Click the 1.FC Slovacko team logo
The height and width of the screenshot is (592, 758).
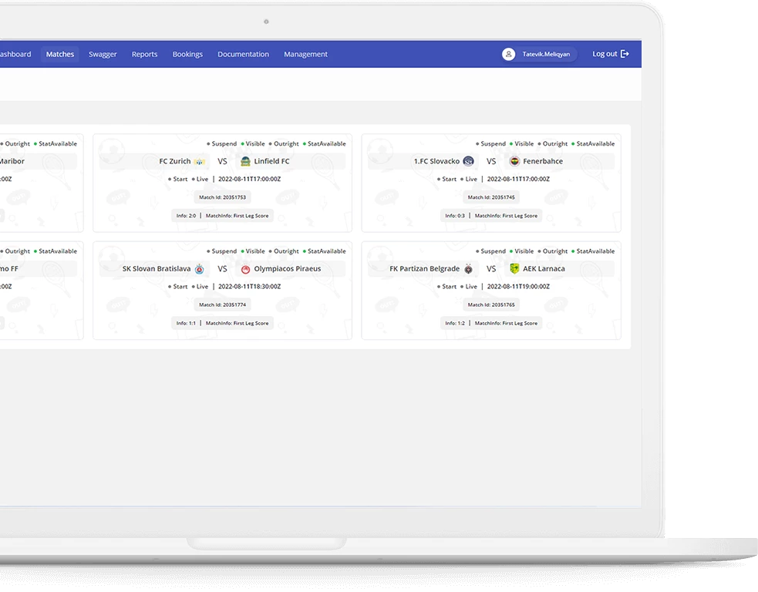tap(470, 161)
